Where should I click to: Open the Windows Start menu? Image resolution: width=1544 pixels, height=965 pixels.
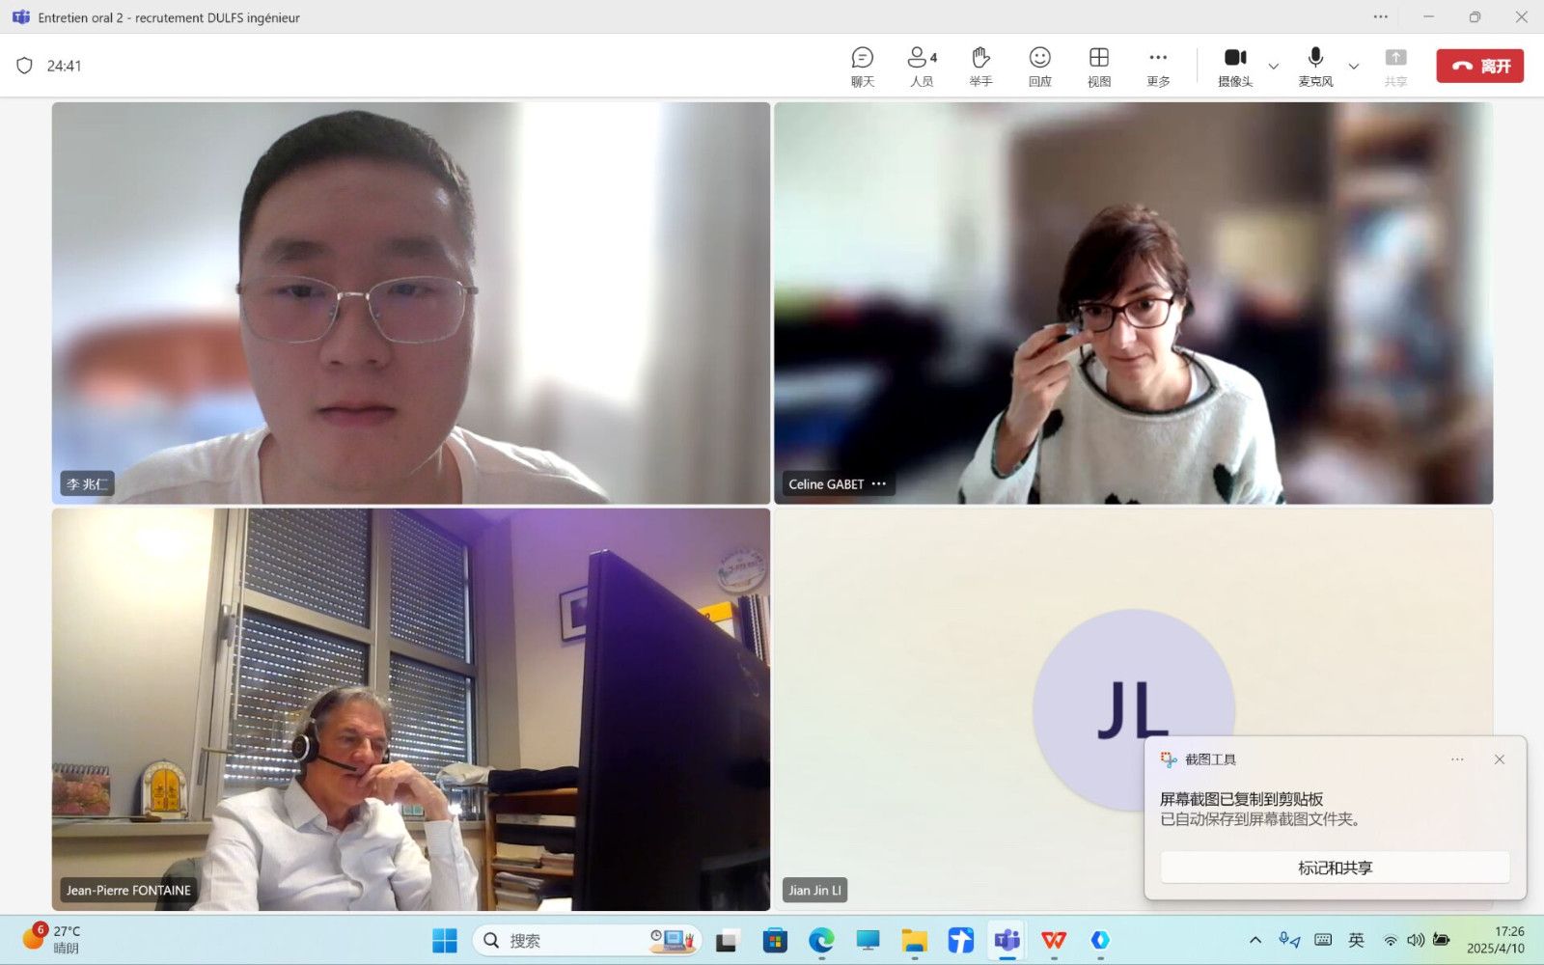[445, 940]
